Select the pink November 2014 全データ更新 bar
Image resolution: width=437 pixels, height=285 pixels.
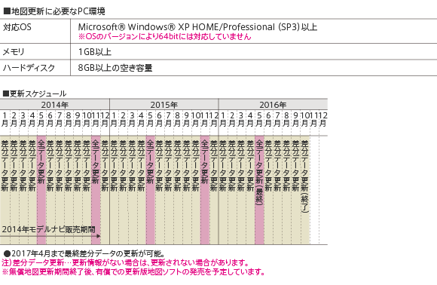tap(96, 190)
